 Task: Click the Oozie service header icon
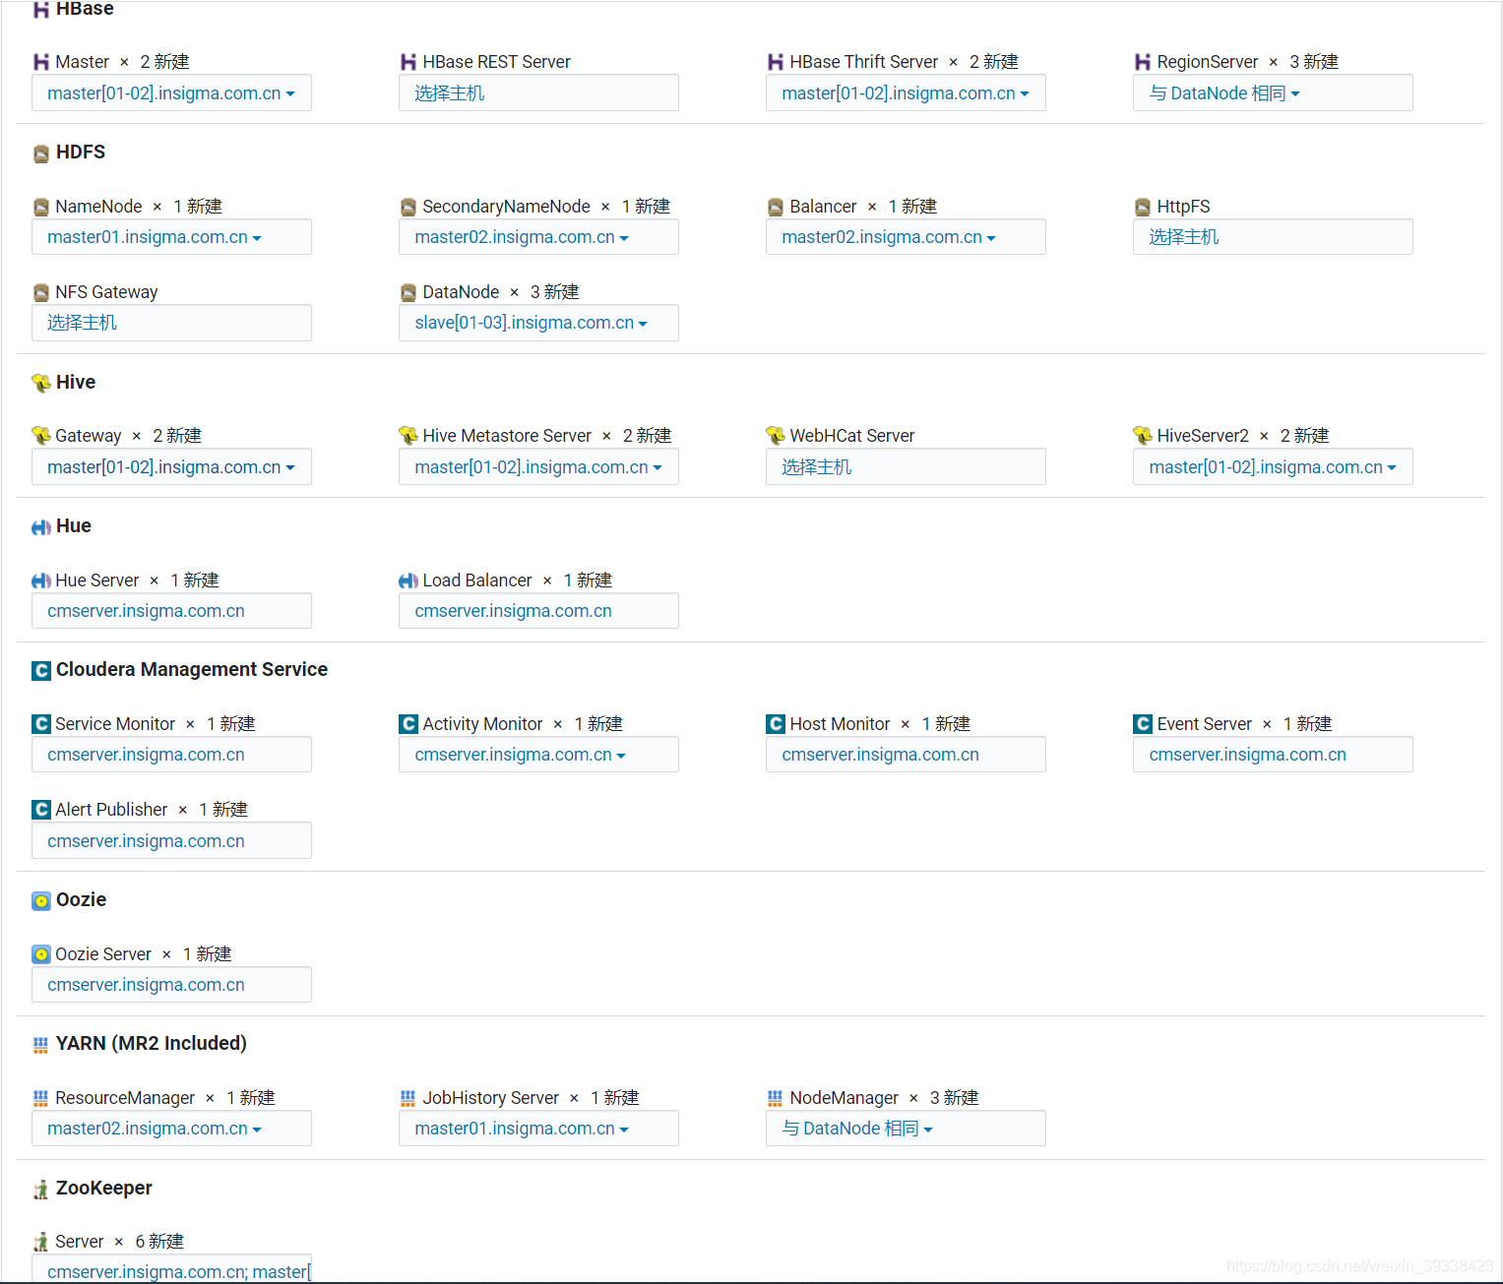coord(41,901)
